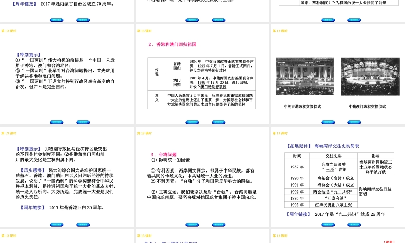The height and width of the screenshot is (243, 405).
Task: Click 中葡澳门政权交接仪式 caption
Action: (x=367, y=107)
